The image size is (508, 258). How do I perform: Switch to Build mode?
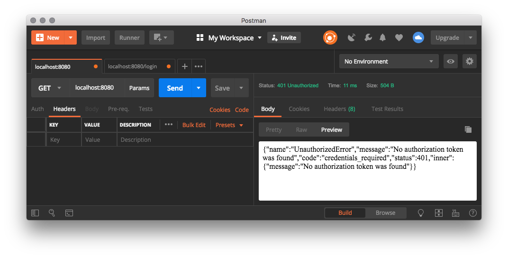345,212
